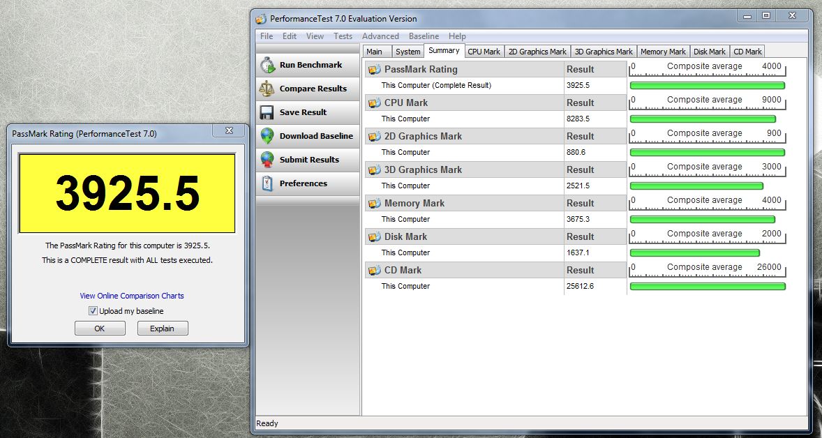Click the 3D Graphics Mark green result bar

(x=696, y=186)
